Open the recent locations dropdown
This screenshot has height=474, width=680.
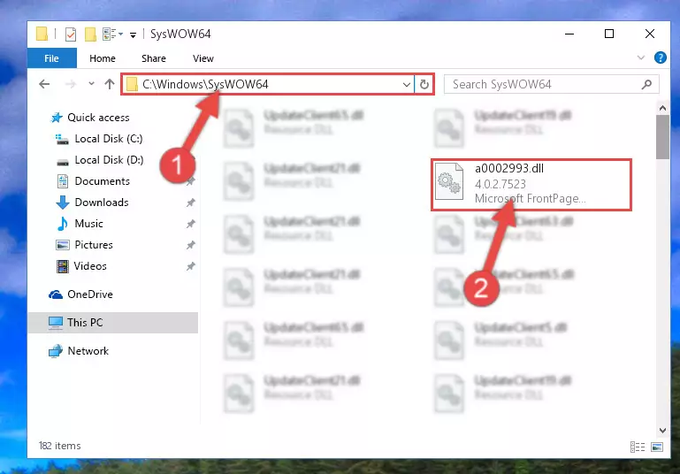point(91,84)
